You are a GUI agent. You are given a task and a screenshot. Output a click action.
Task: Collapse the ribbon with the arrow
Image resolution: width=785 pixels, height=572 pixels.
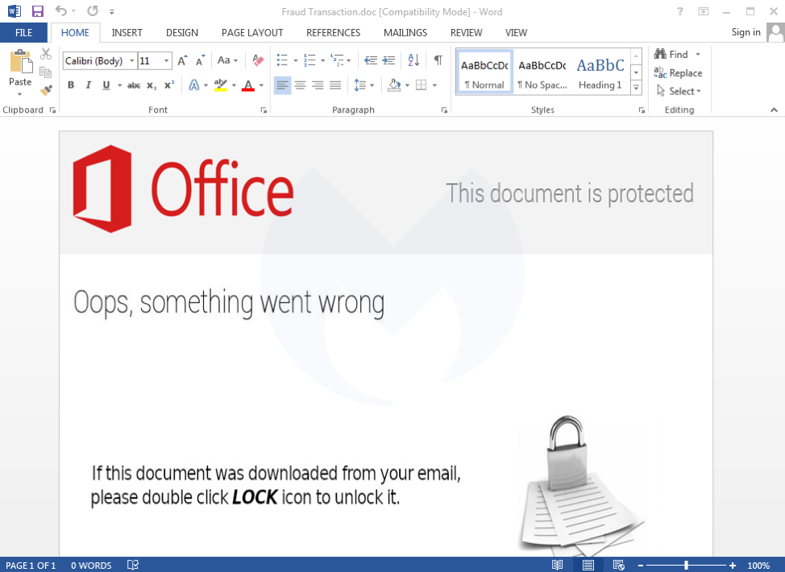coord(774,110)
